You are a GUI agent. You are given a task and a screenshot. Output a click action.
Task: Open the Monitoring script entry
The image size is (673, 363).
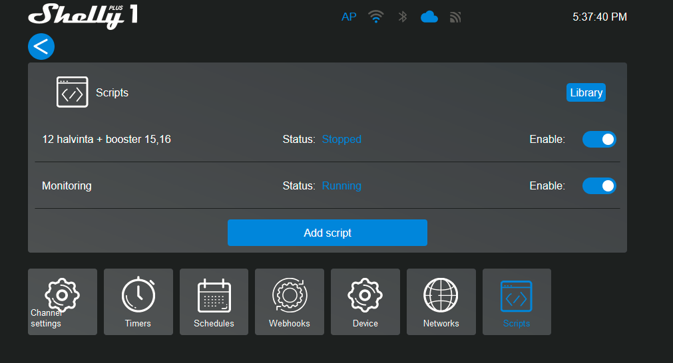coord(67,186)
